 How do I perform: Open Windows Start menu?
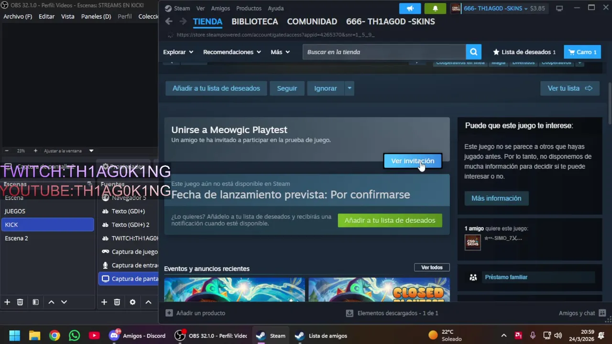(x=15, y=335)
